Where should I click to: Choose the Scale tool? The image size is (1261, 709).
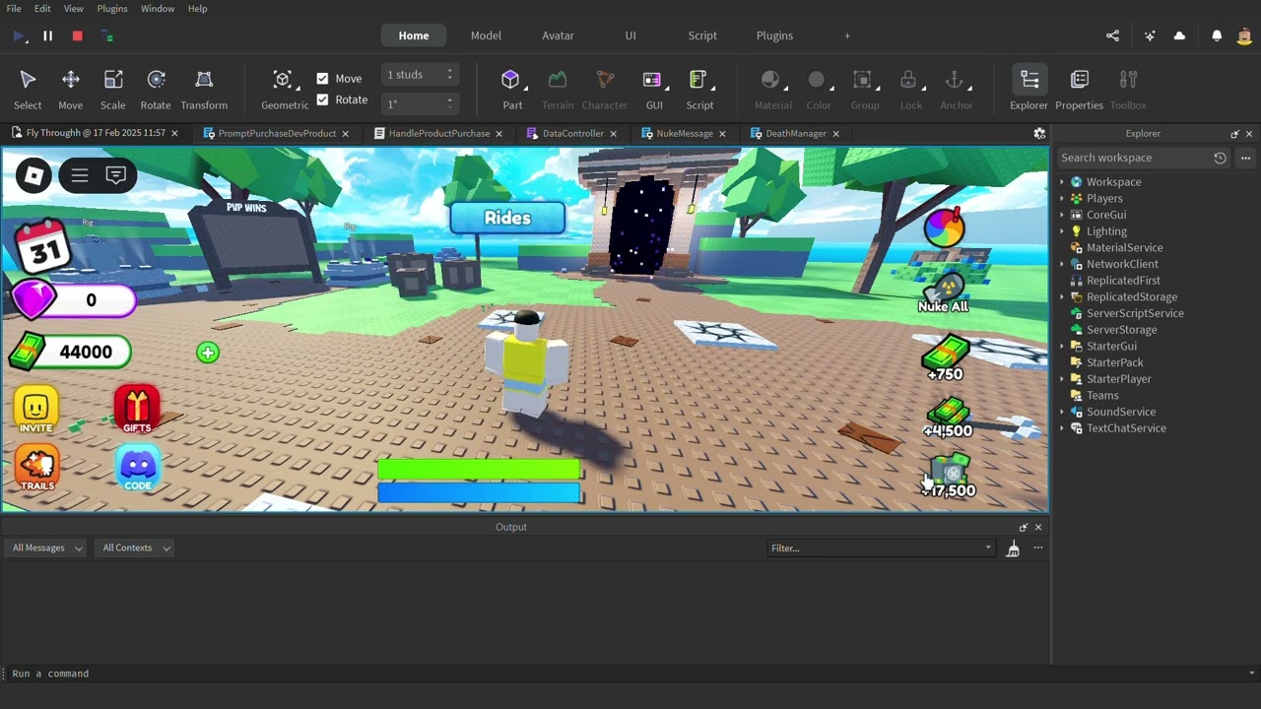pyautogui.click(x=113, y=90)
